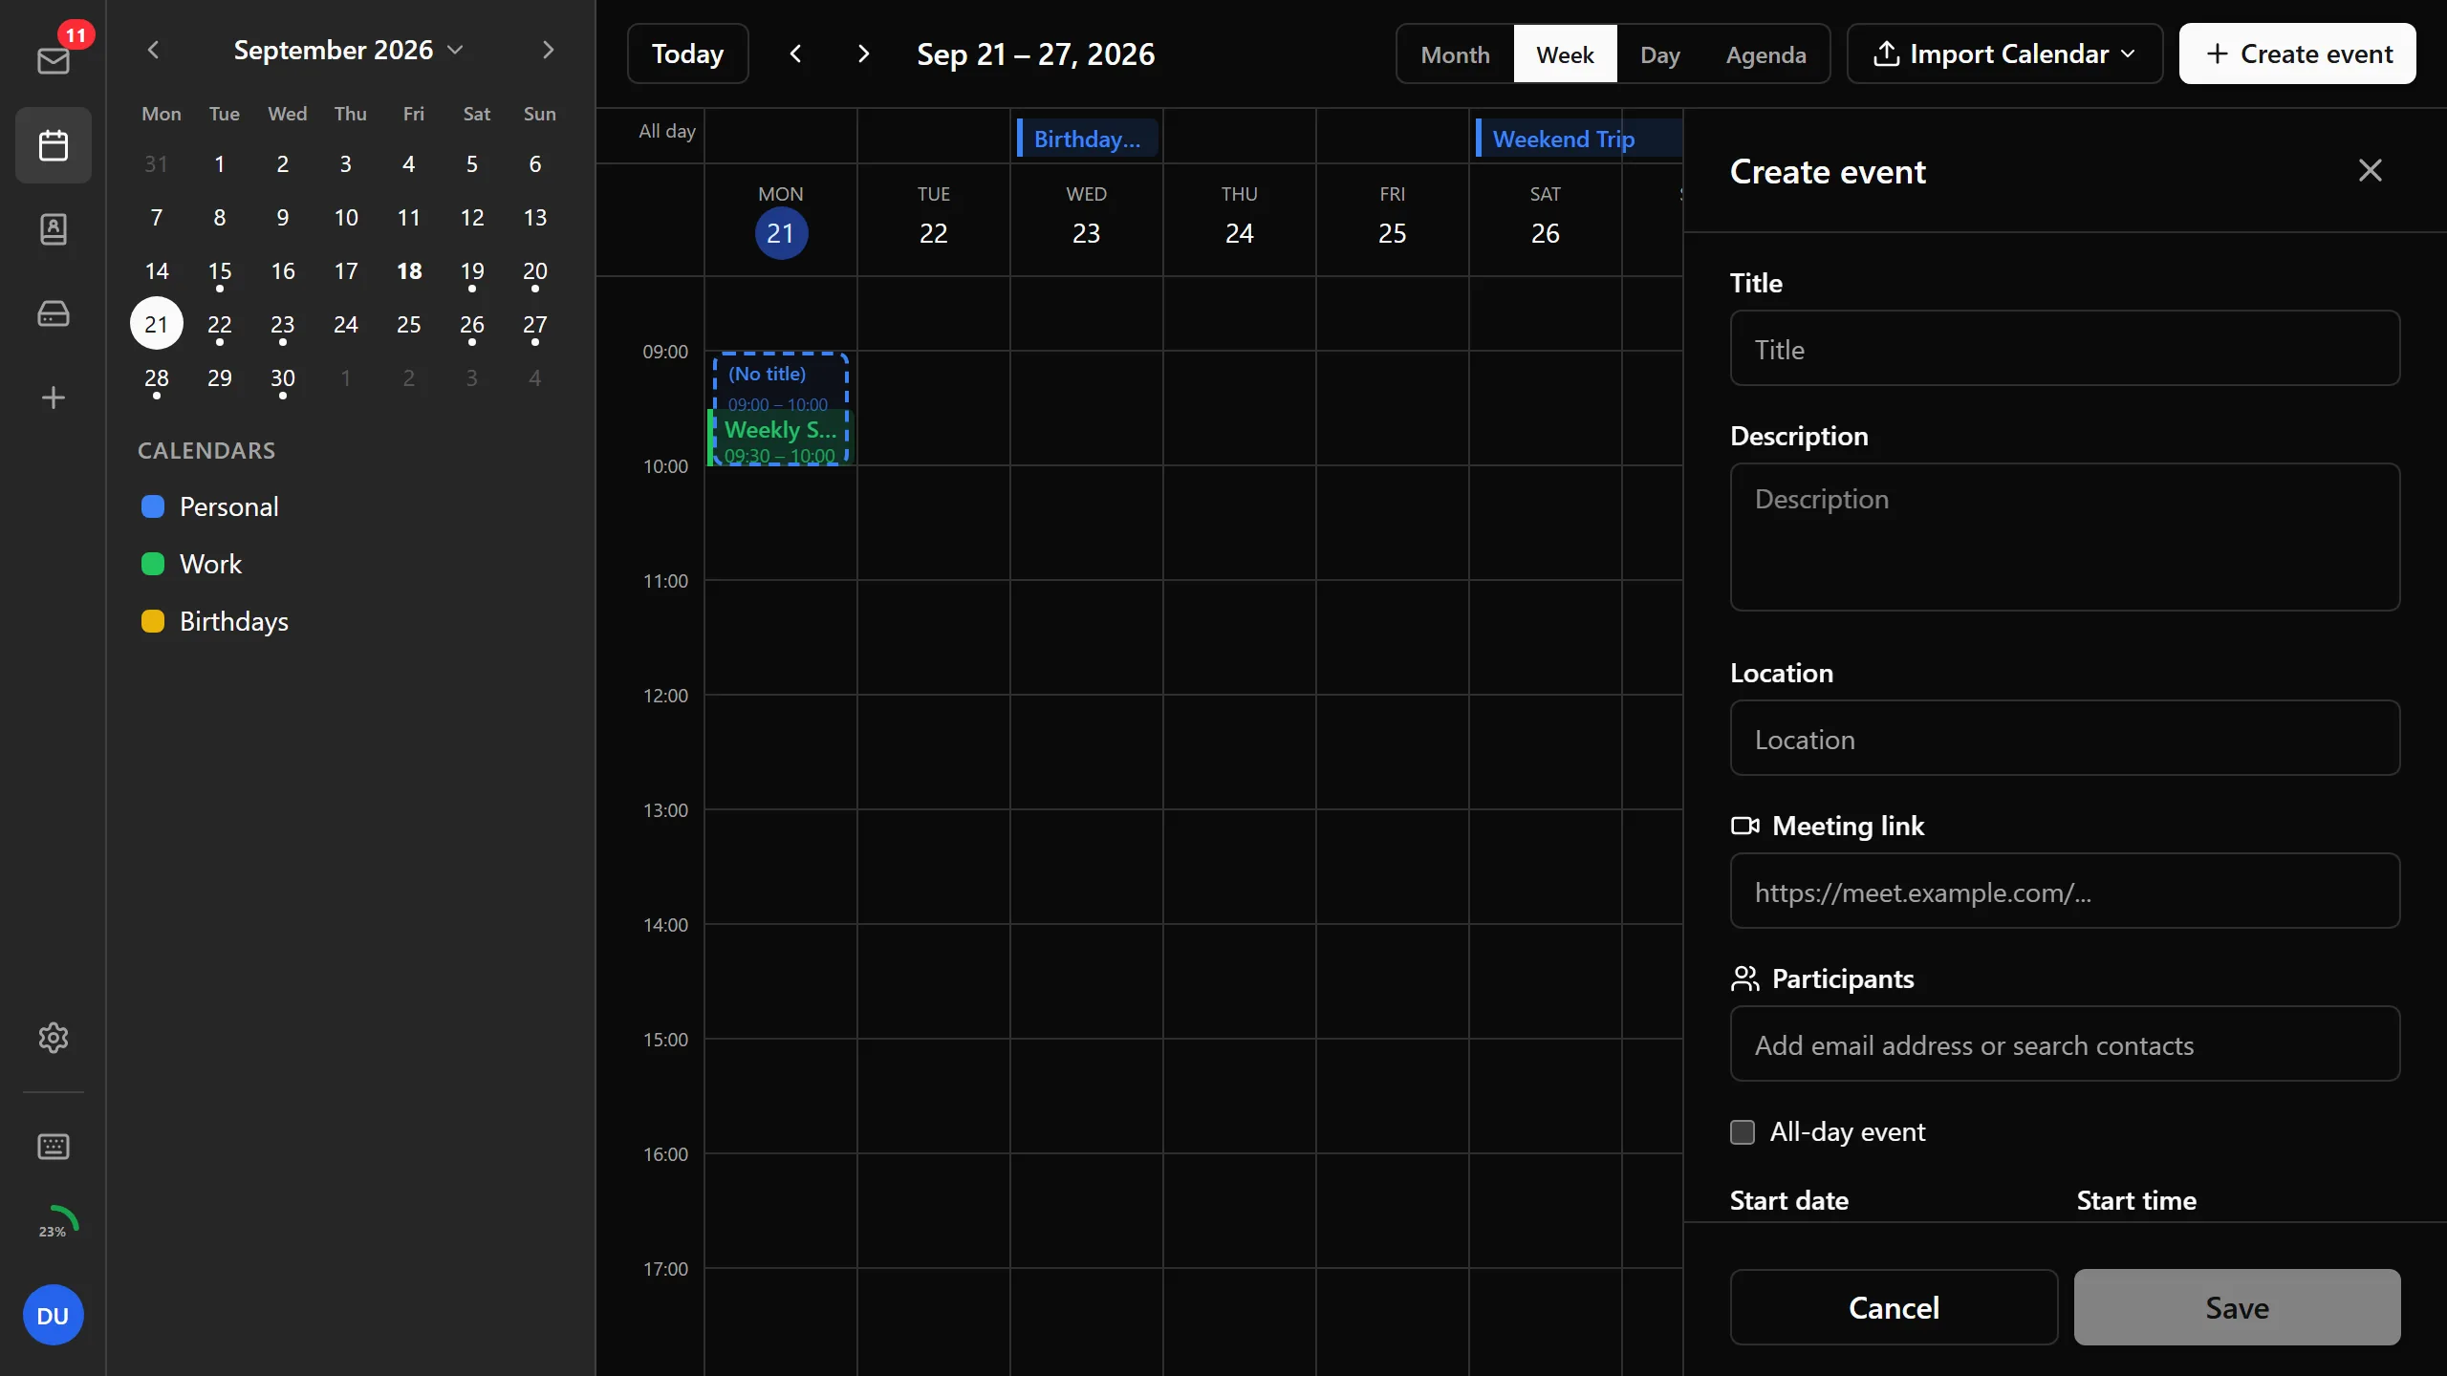Toggle Birthdays calendar color swatch
This screenshot has width=2447, height=1376.
(153, 621)
